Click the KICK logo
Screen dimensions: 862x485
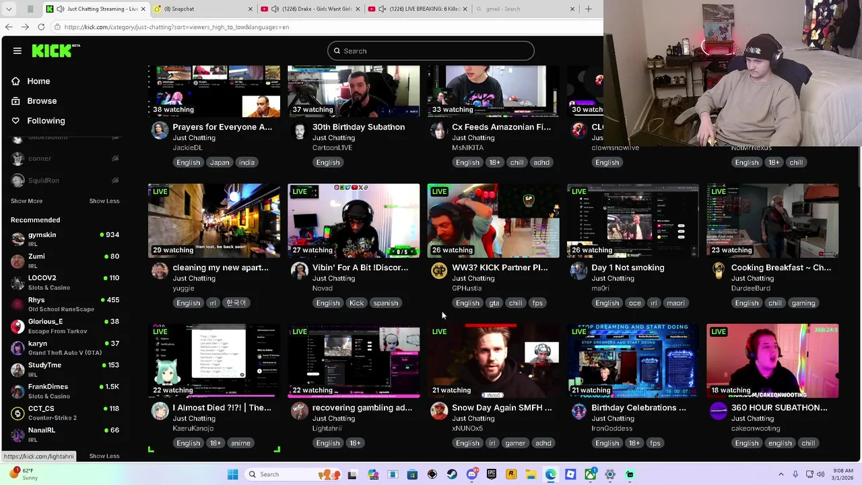[55, 51]
